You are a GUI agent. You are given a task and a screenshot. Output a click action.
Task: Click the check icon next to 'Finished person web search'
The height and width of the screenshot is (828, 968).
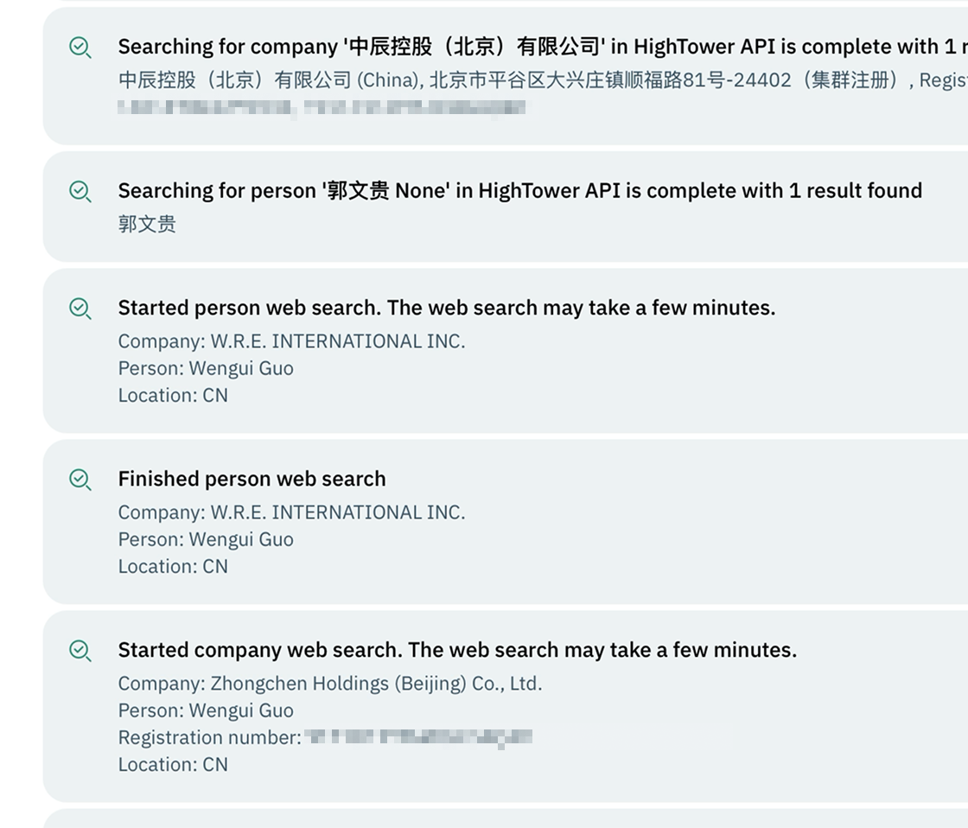click(x=80, y=480)
